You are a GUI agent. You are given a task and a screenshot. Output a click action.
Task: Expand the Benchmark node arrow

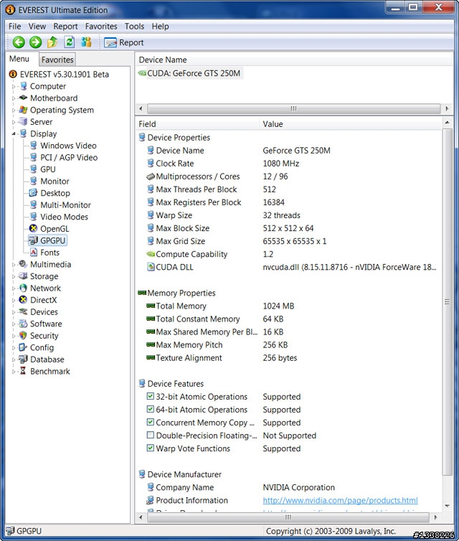(14, 372)
